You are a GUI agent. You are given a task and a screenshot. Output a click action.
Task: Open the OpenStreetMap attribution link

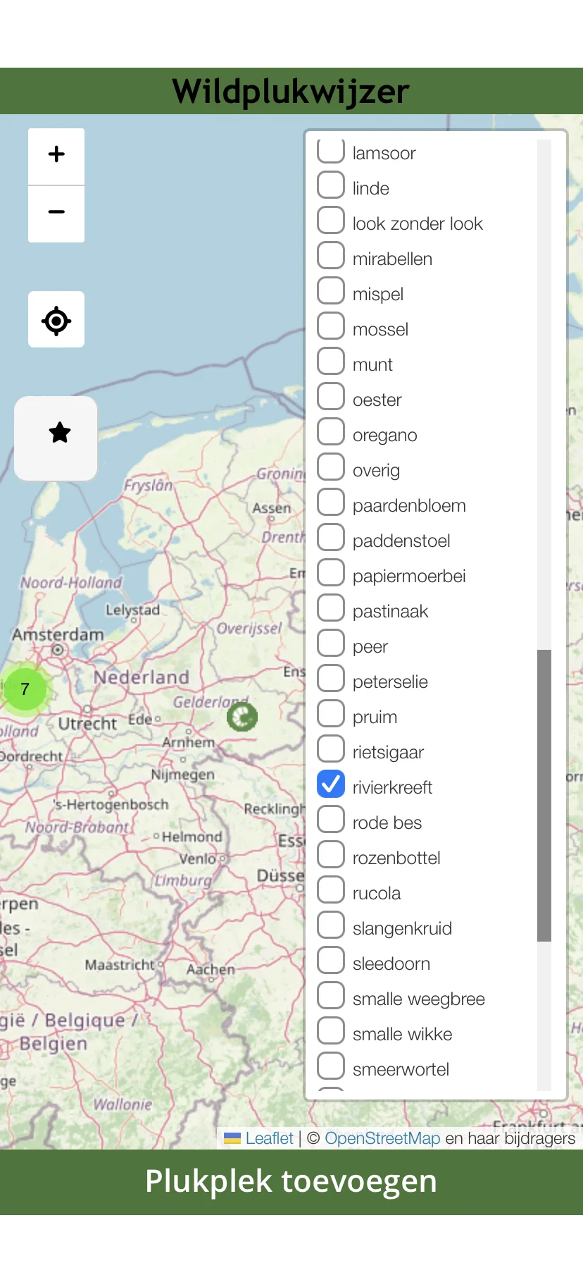click(x=382, y=1138)
